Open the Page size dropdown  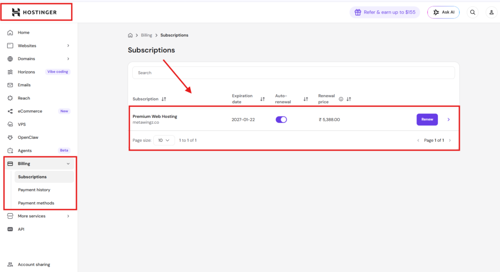pos(164,140)
